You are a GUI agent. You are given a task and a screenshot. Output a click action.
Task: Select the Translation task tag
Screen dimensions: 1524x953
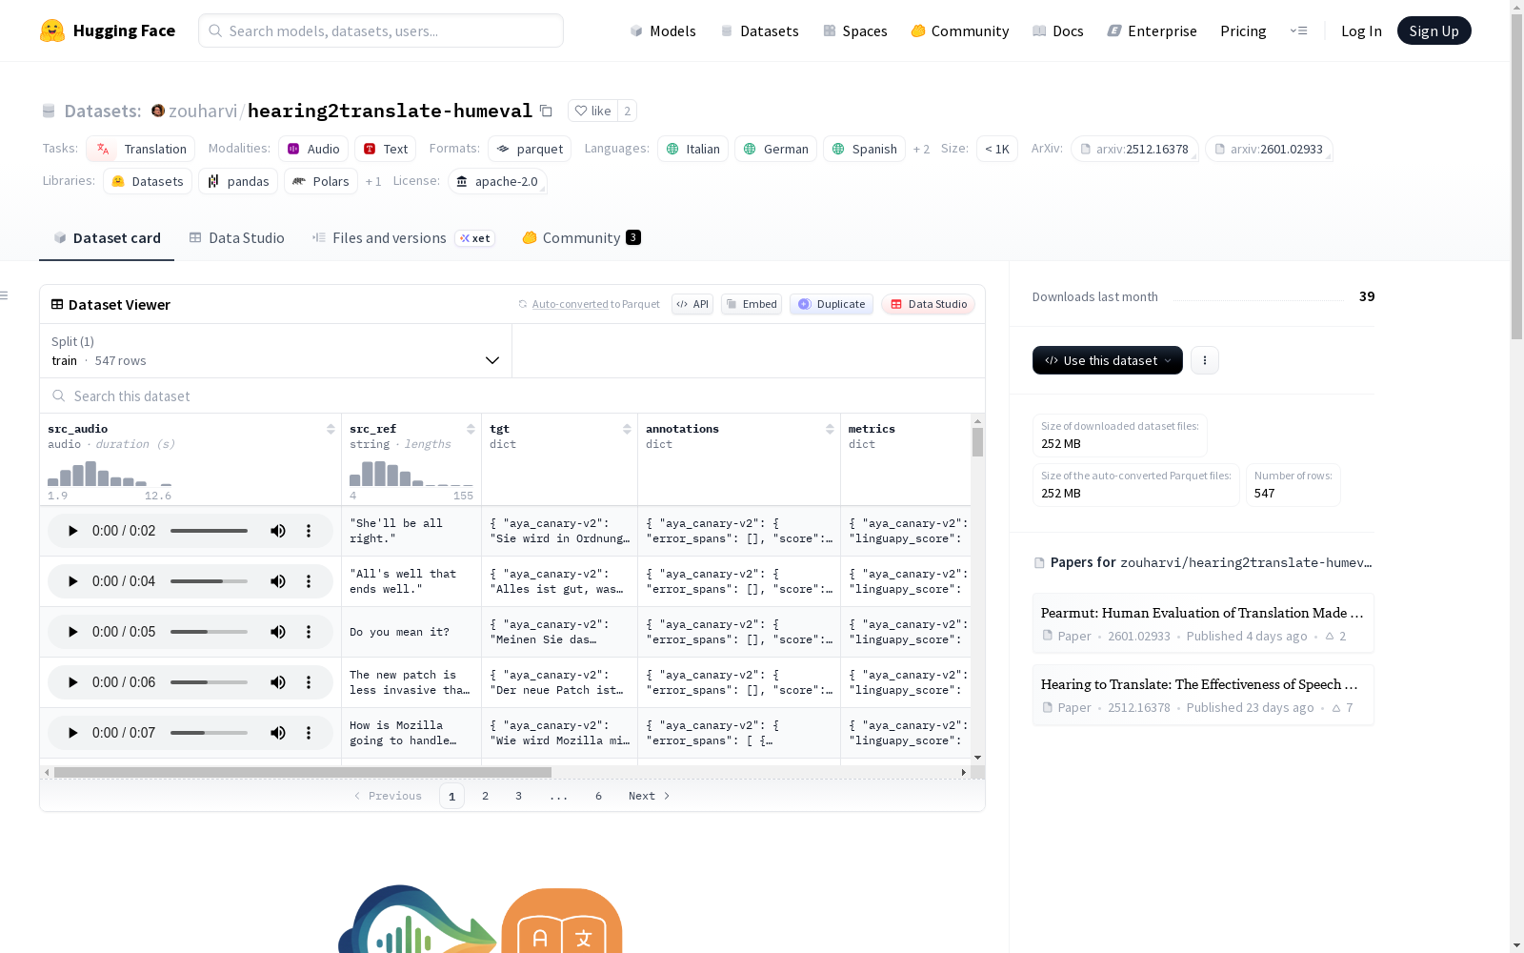pos(141,149)
